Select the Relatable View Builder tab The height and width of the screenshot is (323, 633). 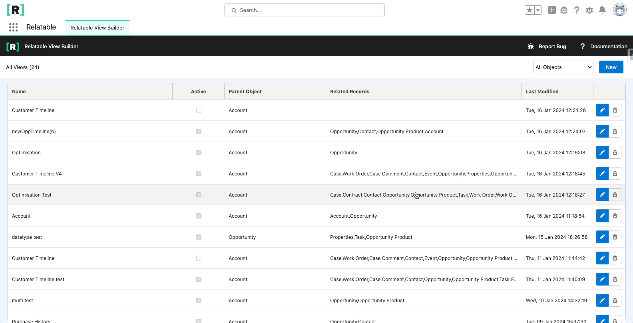97,28
